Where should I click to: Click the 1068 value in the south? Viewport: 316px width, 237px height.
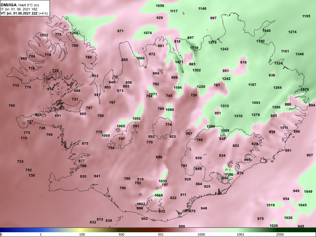(x=159, y=195)
